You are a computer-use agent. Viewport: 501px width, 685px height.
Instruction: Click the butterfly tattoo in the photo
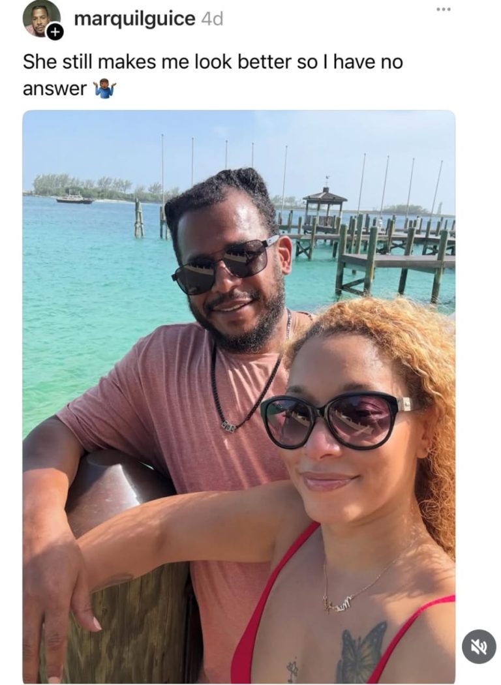(x=361, y=651)
